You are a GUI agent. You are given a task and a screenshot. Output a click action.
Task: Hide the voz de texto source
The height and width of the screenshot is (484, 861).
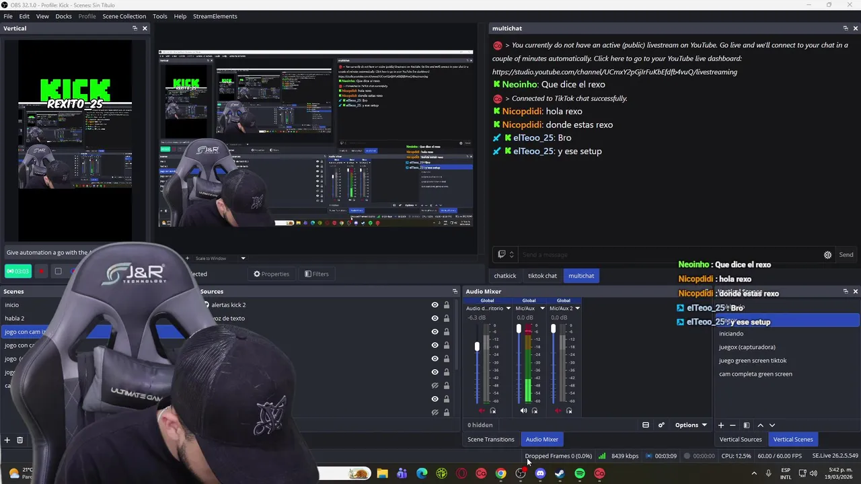pos(435,318)
